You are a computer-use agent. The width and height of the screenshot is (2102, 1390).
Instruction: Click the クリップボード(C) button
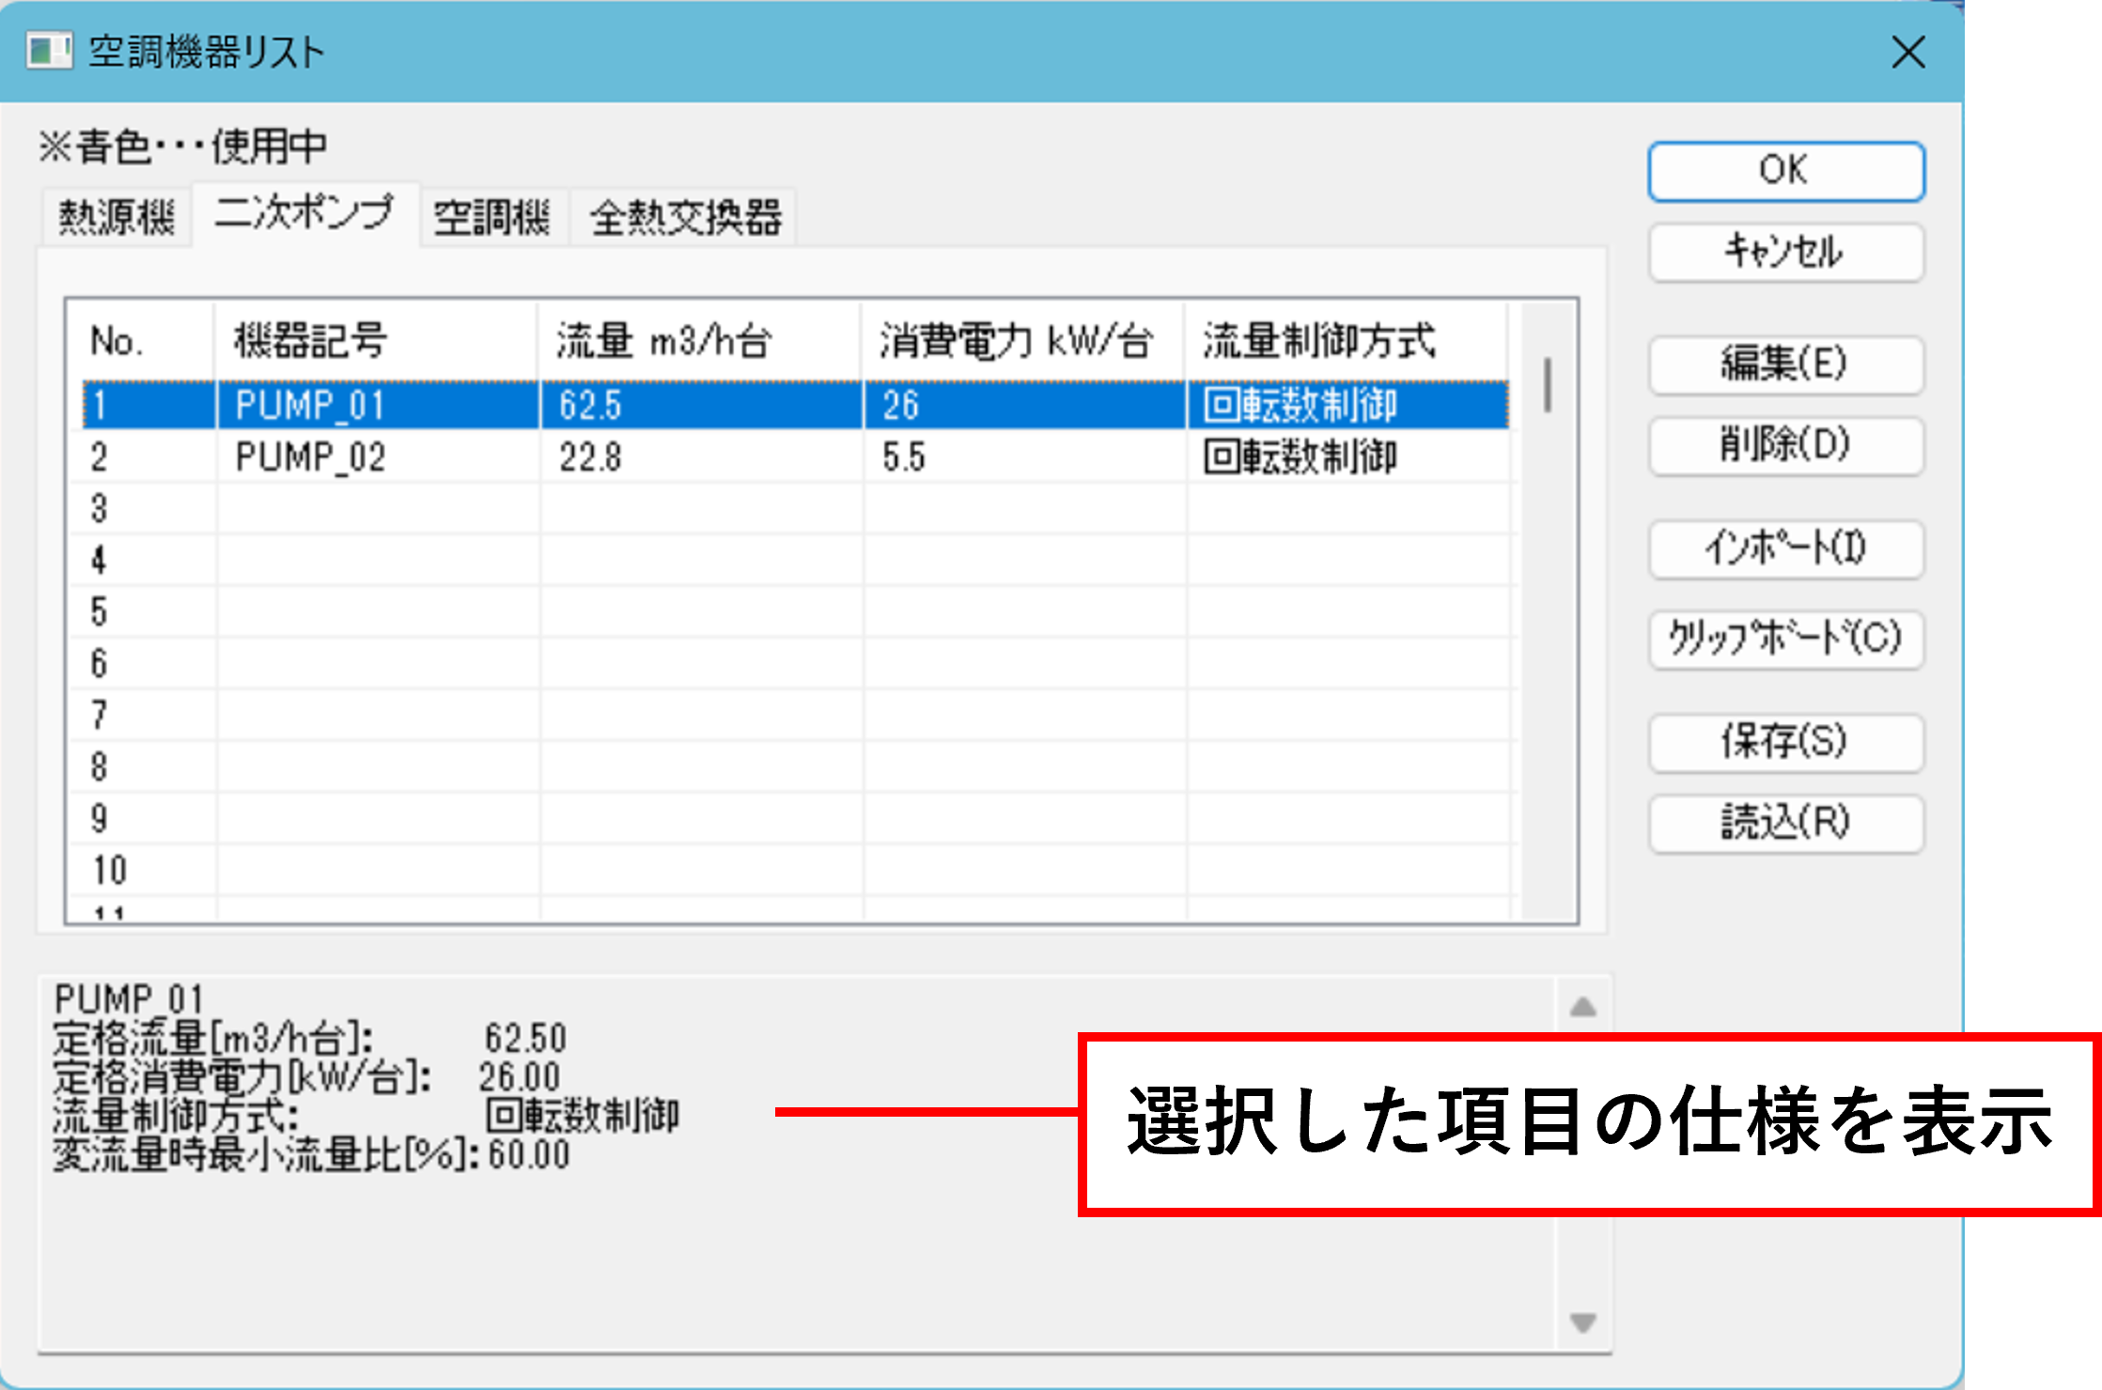pos(1785,639)
